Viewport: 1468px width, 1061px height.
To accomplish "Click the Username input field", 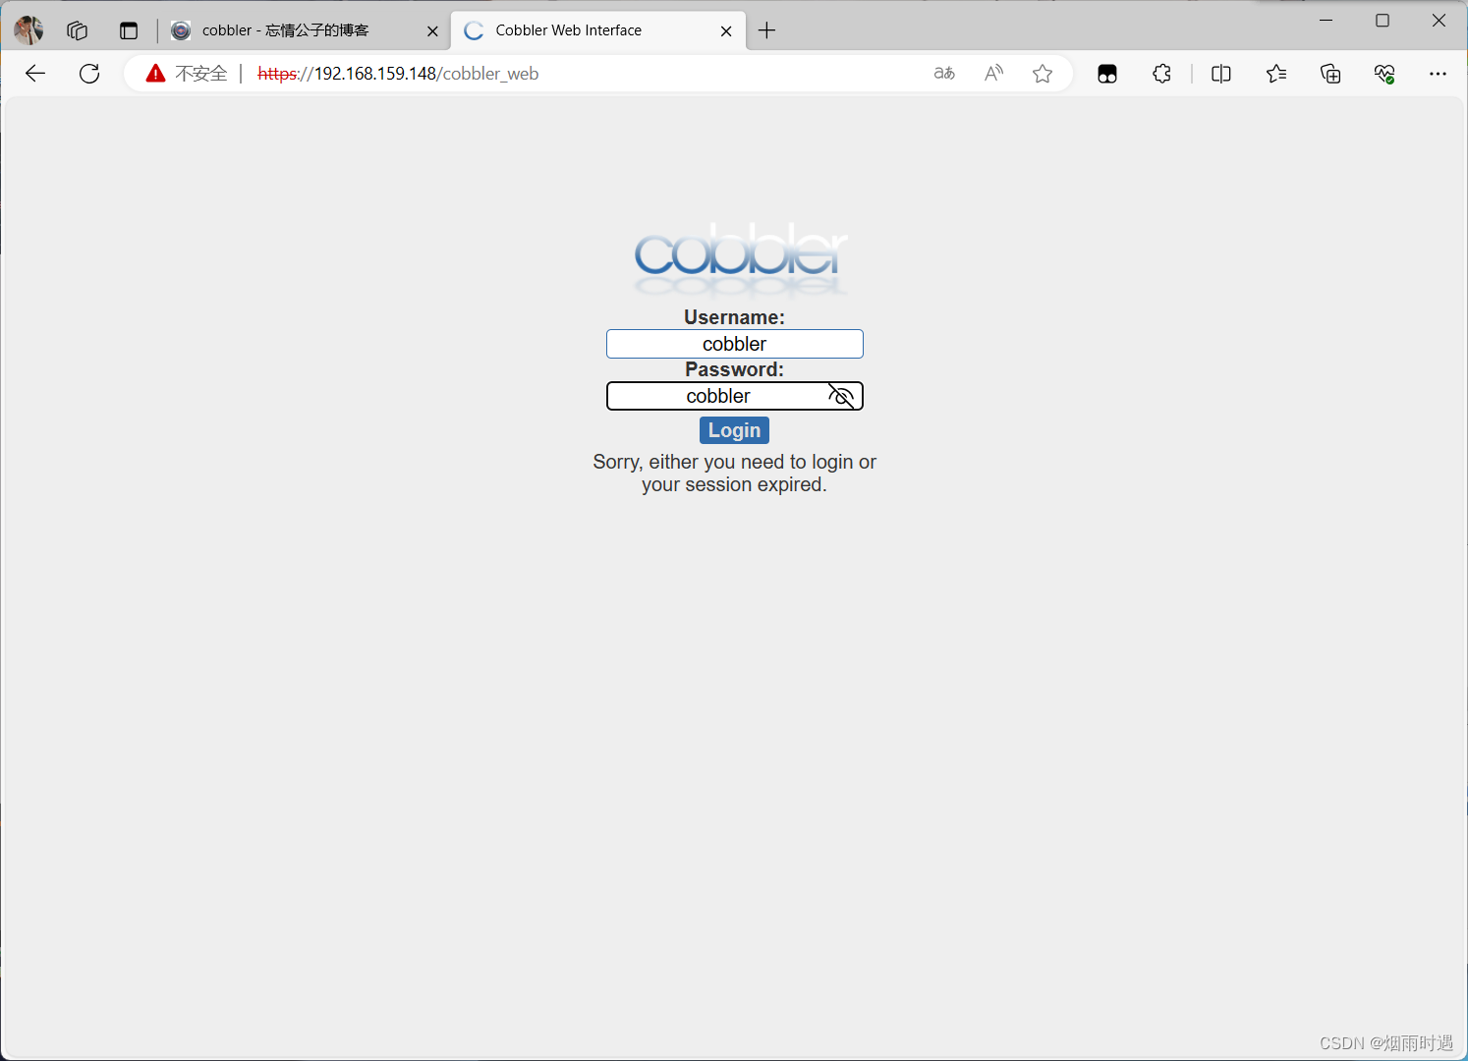I will point(735,344).
